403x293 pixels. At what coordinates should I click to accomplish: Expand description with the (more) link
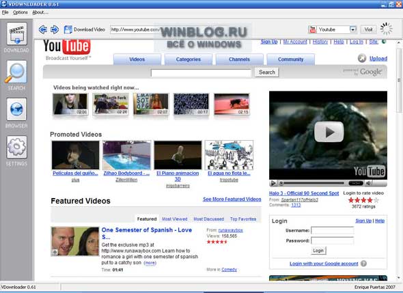[150, 263]
